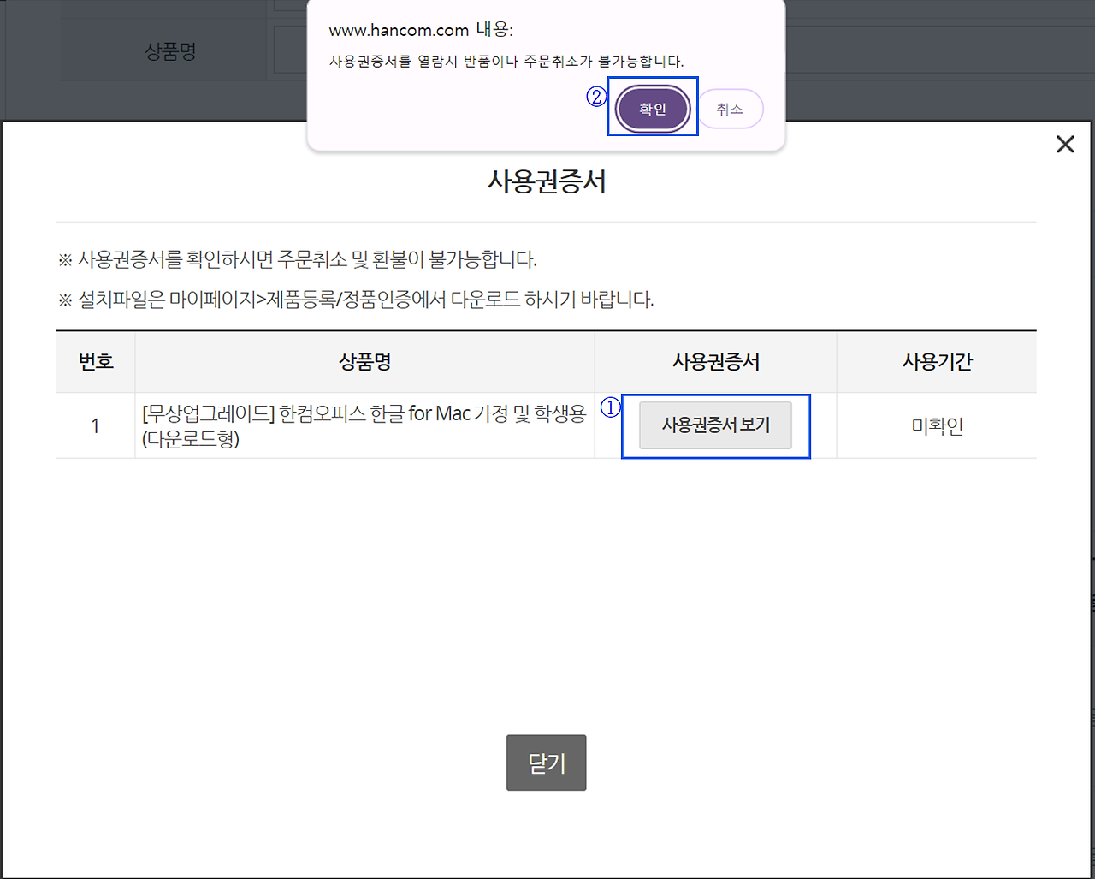Click the 상품명 column header
The width and height of the screenshot is (1095, 879).
(364, 361)
